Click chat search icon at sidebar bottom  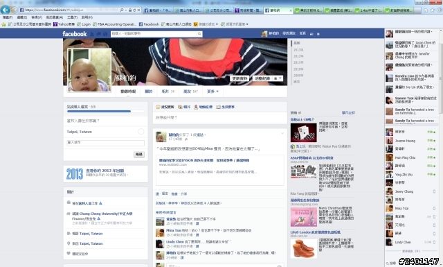pos(388,264)
